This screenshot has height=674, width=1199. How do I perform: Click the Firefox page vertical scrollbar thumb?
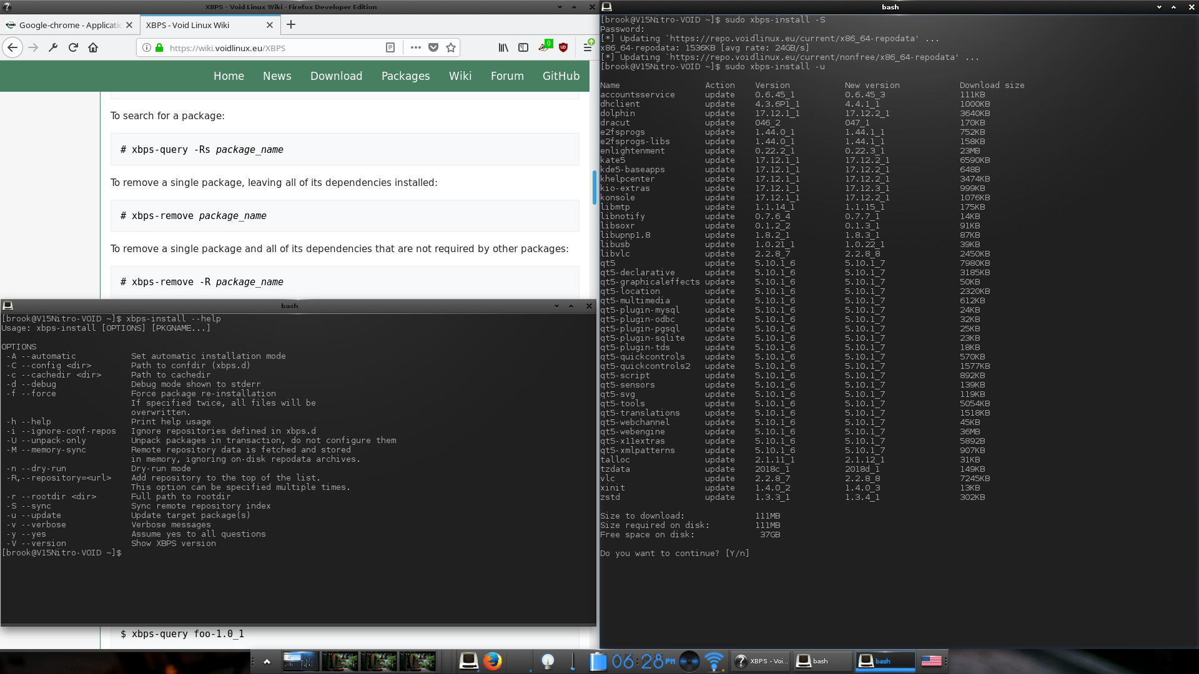coord(594,187)
